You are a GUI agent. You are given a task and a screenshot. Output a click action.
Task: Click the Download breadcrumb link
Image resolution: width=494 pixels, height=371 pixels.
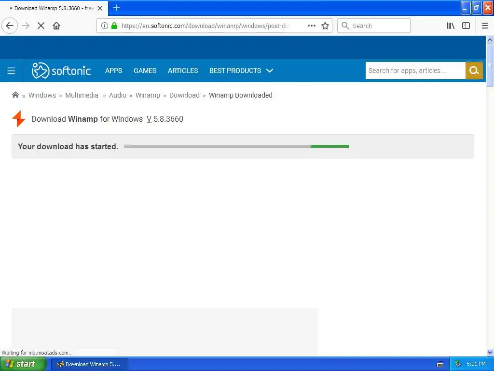184,95
